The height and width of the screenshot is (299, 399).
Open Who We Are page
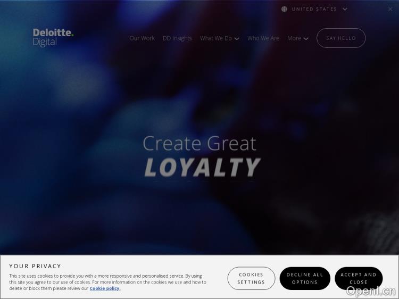click(263, 38)
